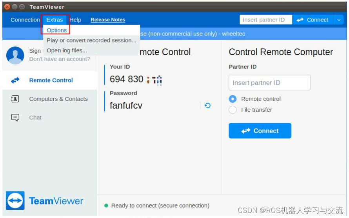This screenshot has height=218, width=349.
Task: Open the Connection menu
Action: (25, 20)
